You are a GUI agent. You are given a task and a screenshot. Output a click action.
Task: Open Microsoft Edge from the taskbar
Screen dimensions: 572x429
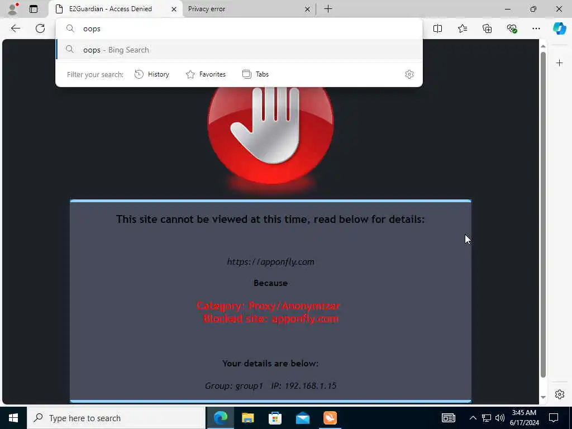click(x=220, y=418)
